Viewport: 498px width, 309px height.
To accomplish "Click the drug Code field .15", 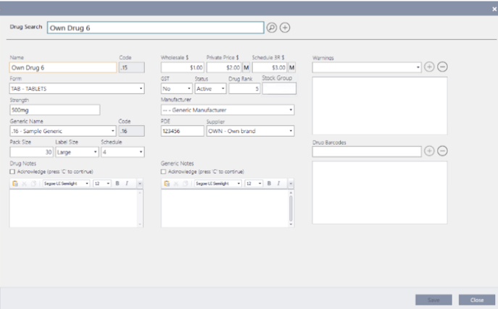I will pos(132,67).
